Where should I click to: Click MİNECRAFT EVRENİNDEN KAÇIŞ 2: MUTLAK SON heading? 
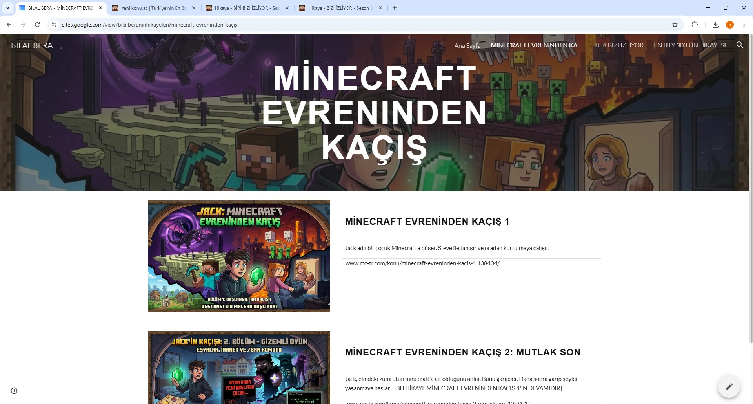click(463, 352)
